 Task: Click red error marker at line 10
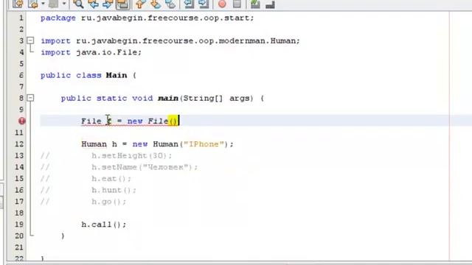pyautogui.click(x=21, y=121)
